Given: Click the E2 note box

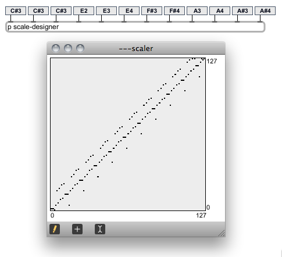Looking at the screenshot, I should tap(84, 11).
